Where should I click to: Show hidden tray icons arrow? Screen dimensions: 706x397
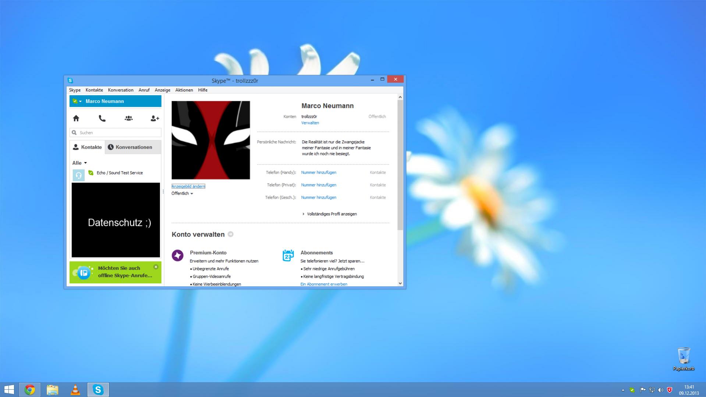(x=623, y=390)
